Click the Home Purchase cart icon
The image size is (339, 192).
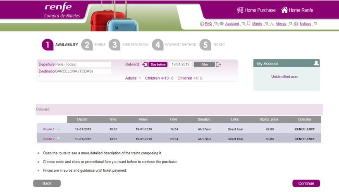click(x=240, y=10)
